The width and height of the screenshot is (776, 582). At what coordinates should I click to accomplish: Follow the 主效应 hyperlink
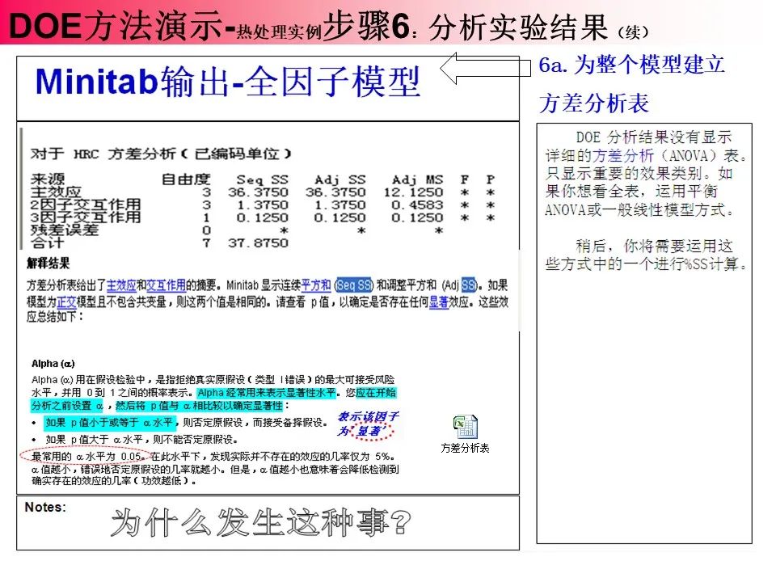[x=121, y=285]
